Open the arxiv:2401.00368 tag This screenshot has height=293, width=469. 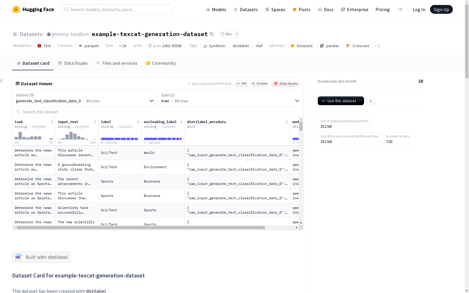pyautogui.click(x=165, y=46)
